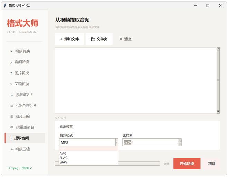Click the red 开始转换 button
The image size is (228, 177).
[187, 164]
